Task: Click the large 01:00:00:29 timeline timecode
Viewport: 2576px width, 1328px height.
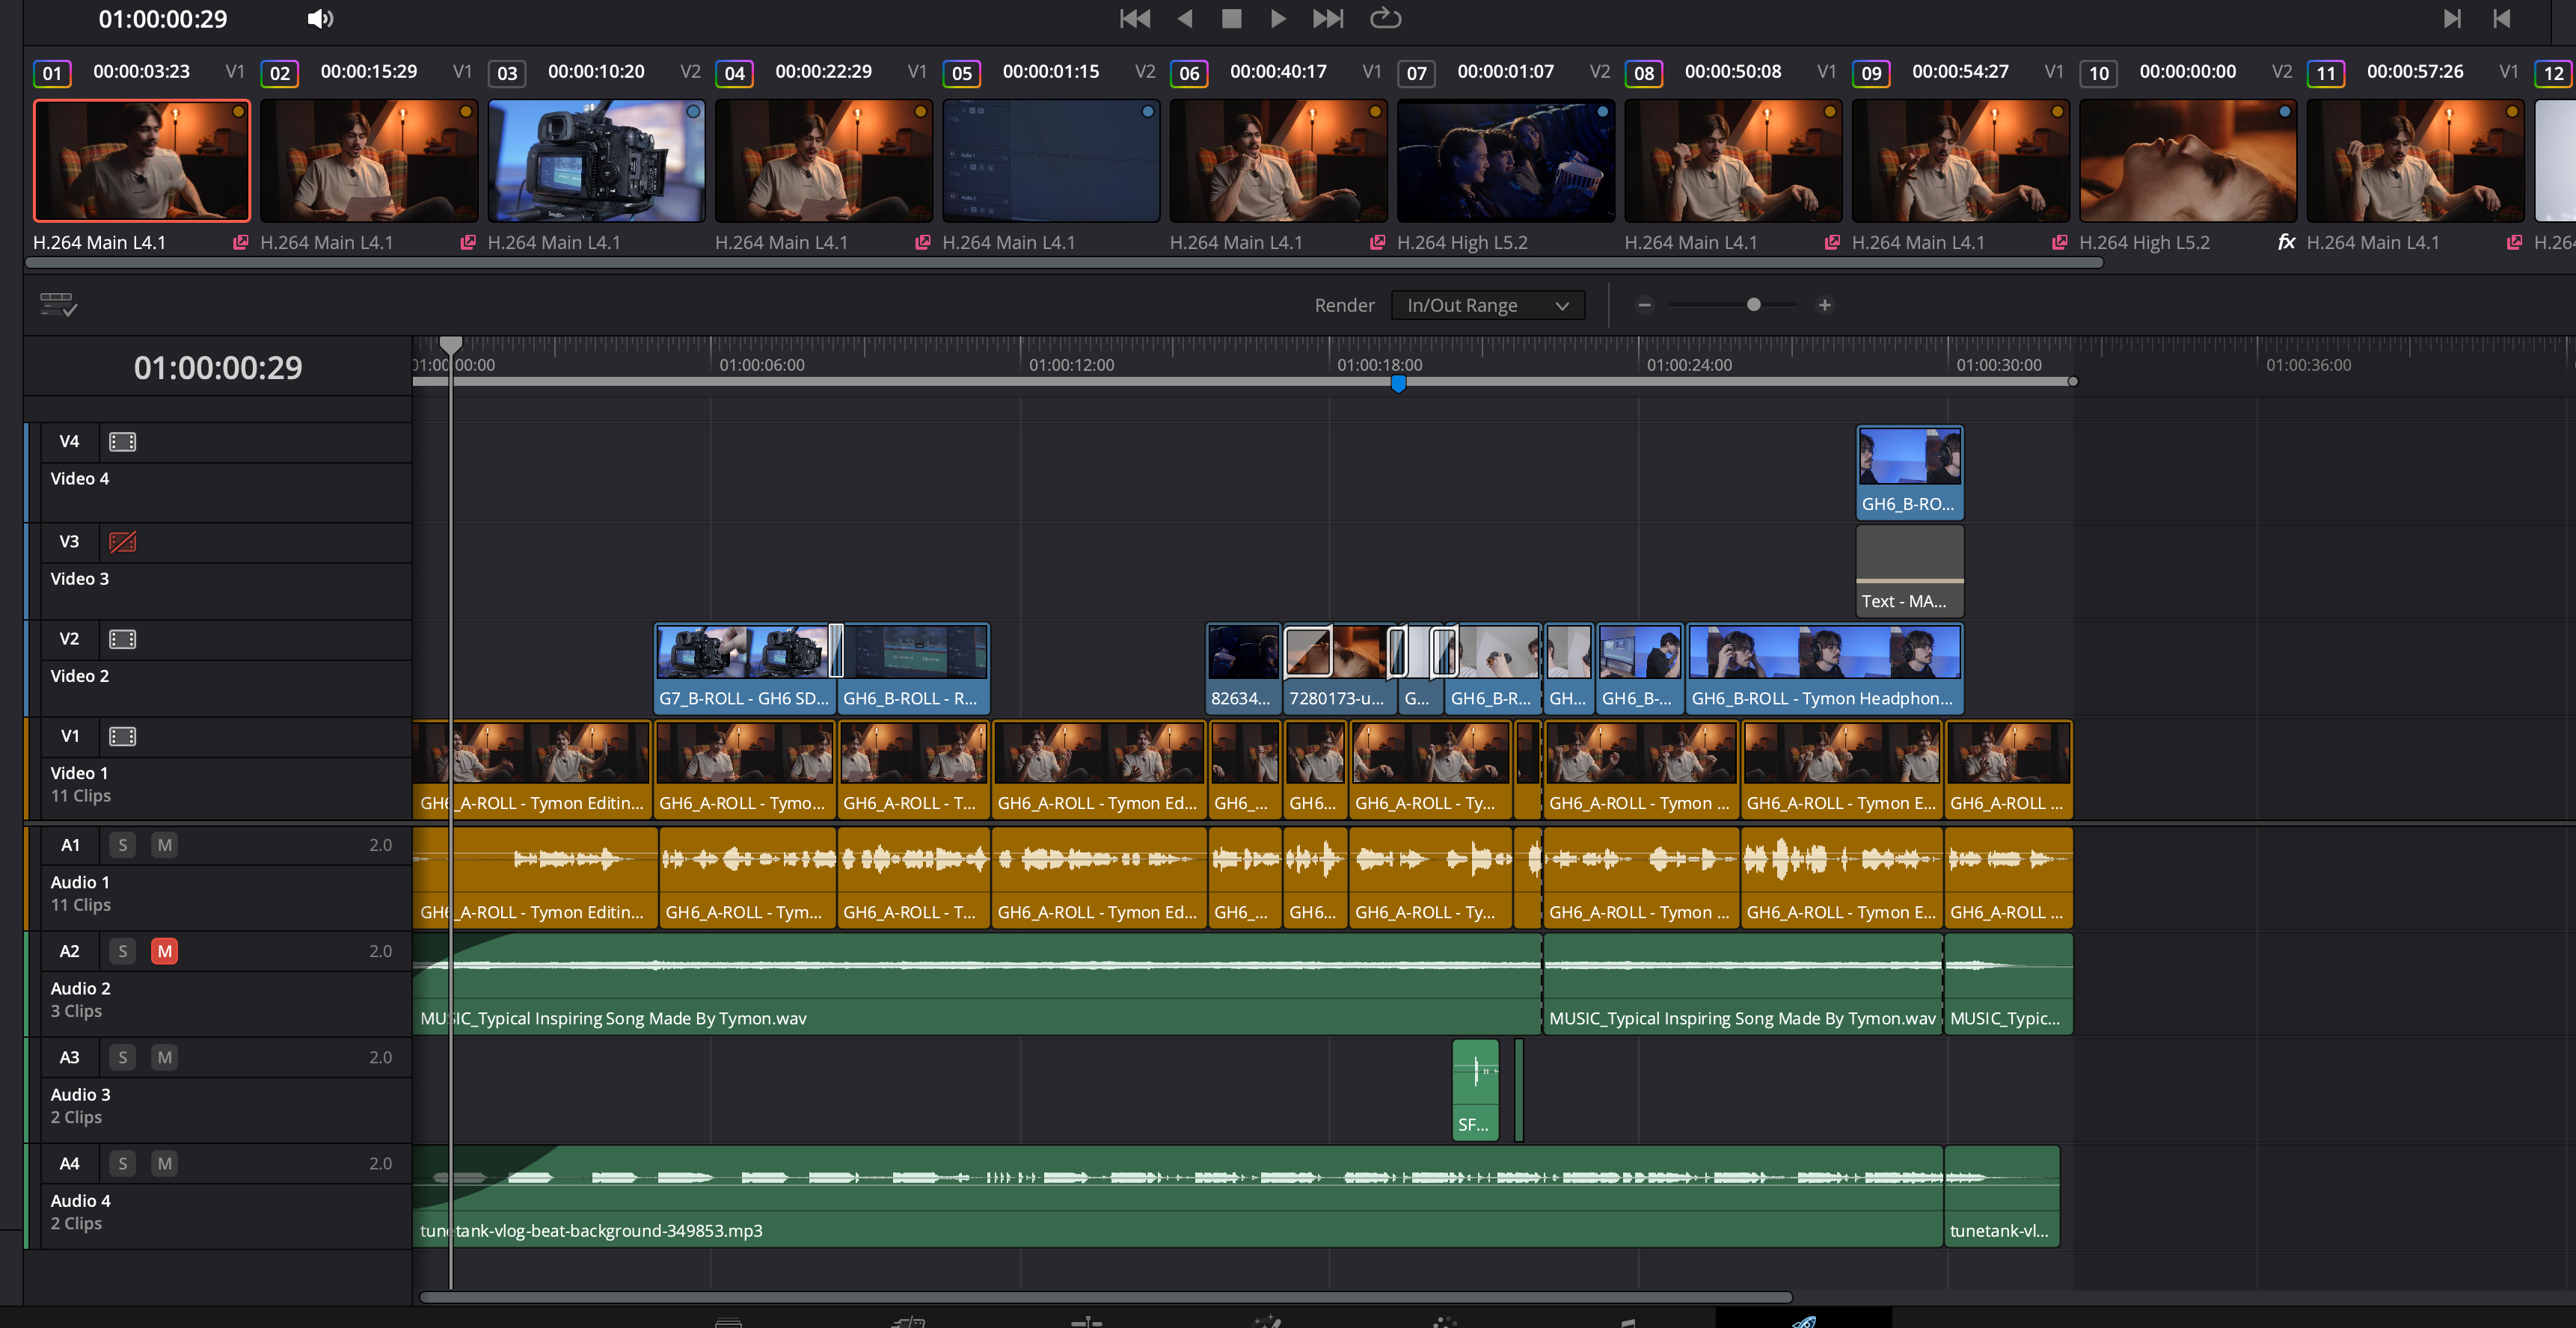Action: [218, 367]
